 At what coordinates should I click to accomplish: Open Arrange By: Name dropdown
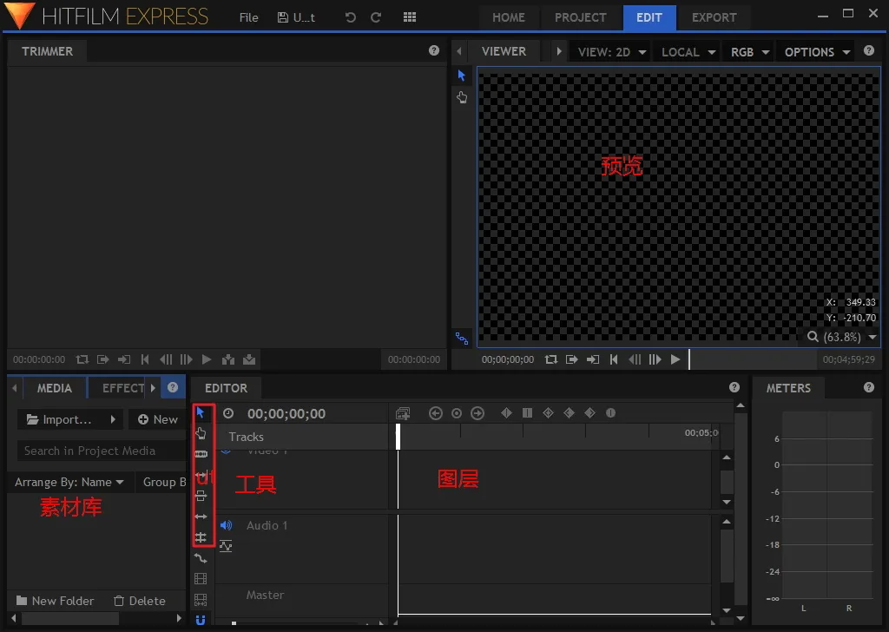point(69,482)
